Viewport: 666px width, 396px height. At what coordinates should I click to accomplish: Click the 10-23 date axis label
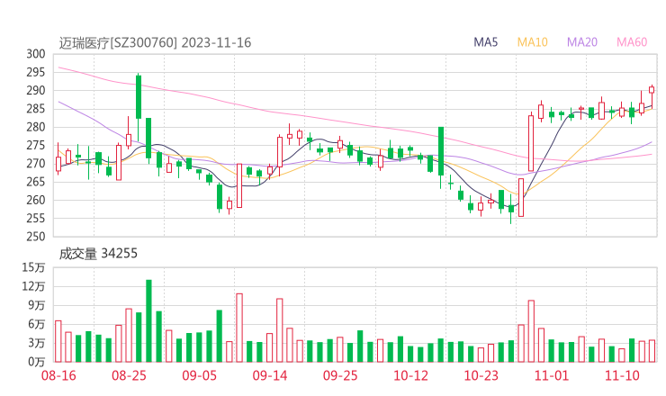pyautogui.click(x=481, y=375)
